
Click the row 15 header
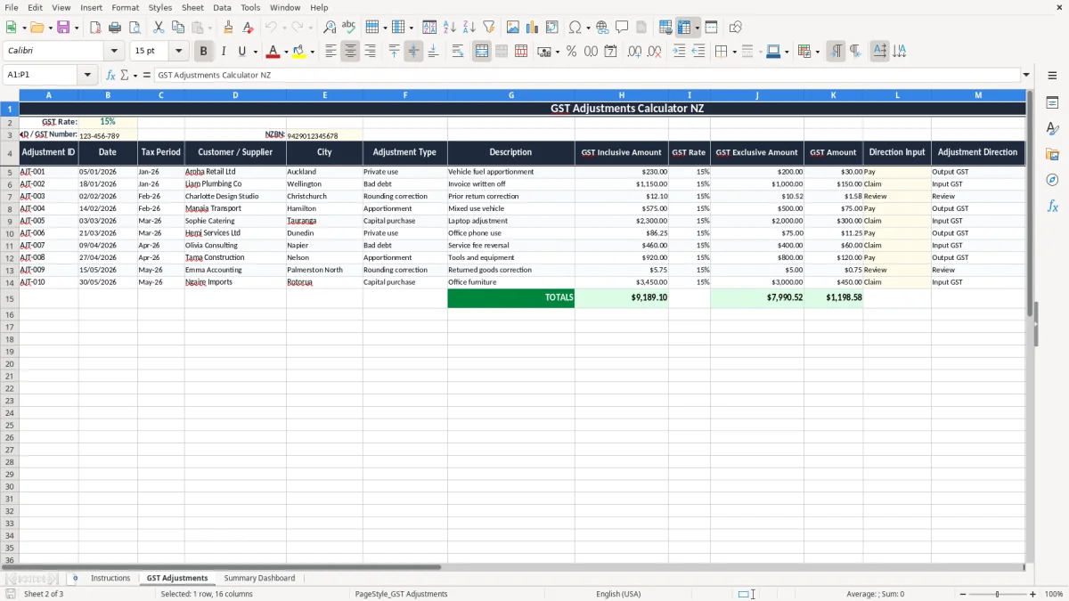click(10, 297)
